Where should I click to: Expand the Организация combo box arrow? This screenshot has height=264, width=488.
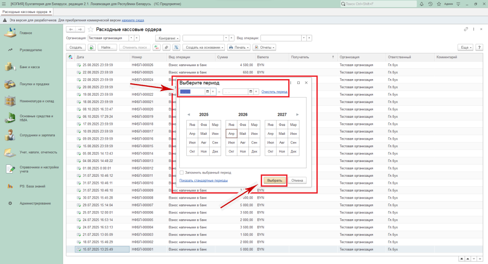[131, 38]
